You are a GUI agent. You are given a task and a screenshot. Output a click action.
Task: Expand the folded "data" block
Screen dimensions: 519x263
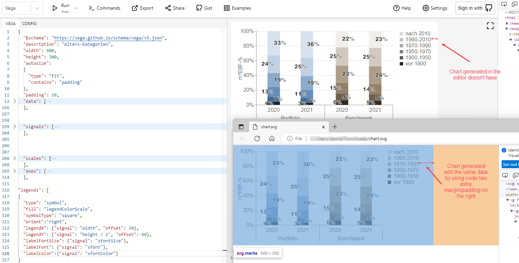pyautogui.click(x=14, y=101)
